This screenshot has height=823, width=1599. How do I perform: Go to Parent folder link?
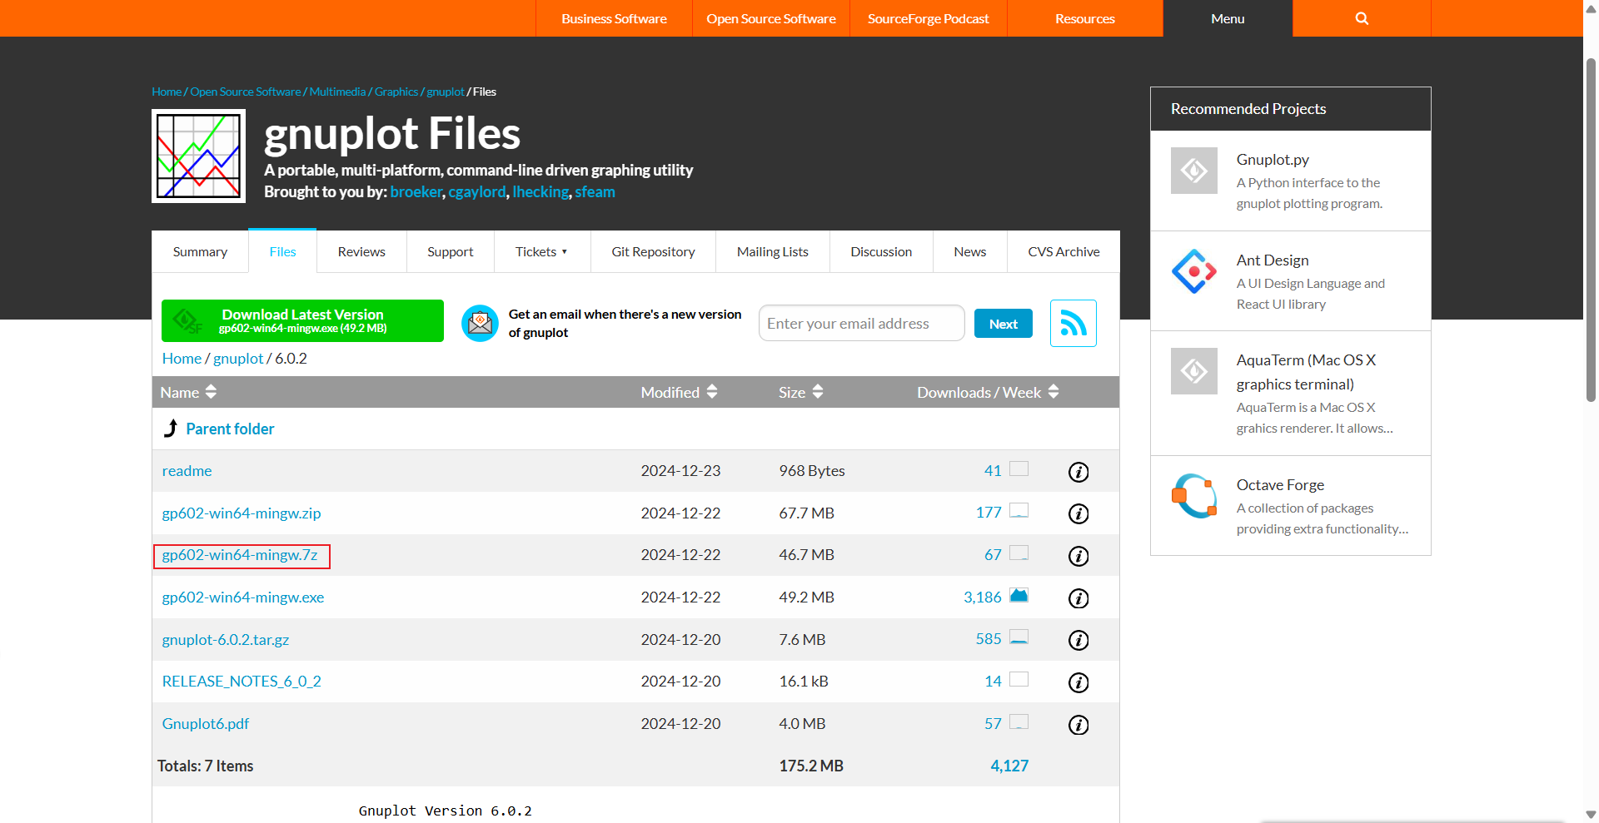click(x=230, y=429)
